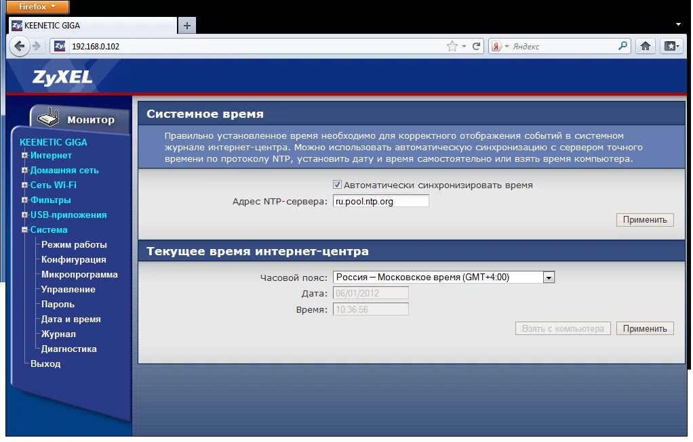Open the Интернет section link
This screenshot has height=442, width=693.
tap(51, 155)
